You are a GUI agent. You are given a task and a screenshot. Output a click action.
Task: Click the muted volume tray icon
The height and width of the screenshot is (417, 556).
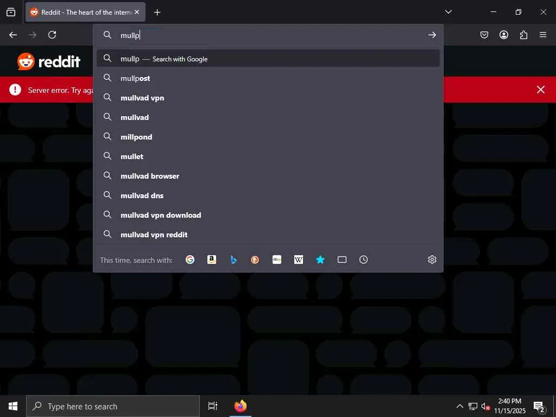[485, 406]
